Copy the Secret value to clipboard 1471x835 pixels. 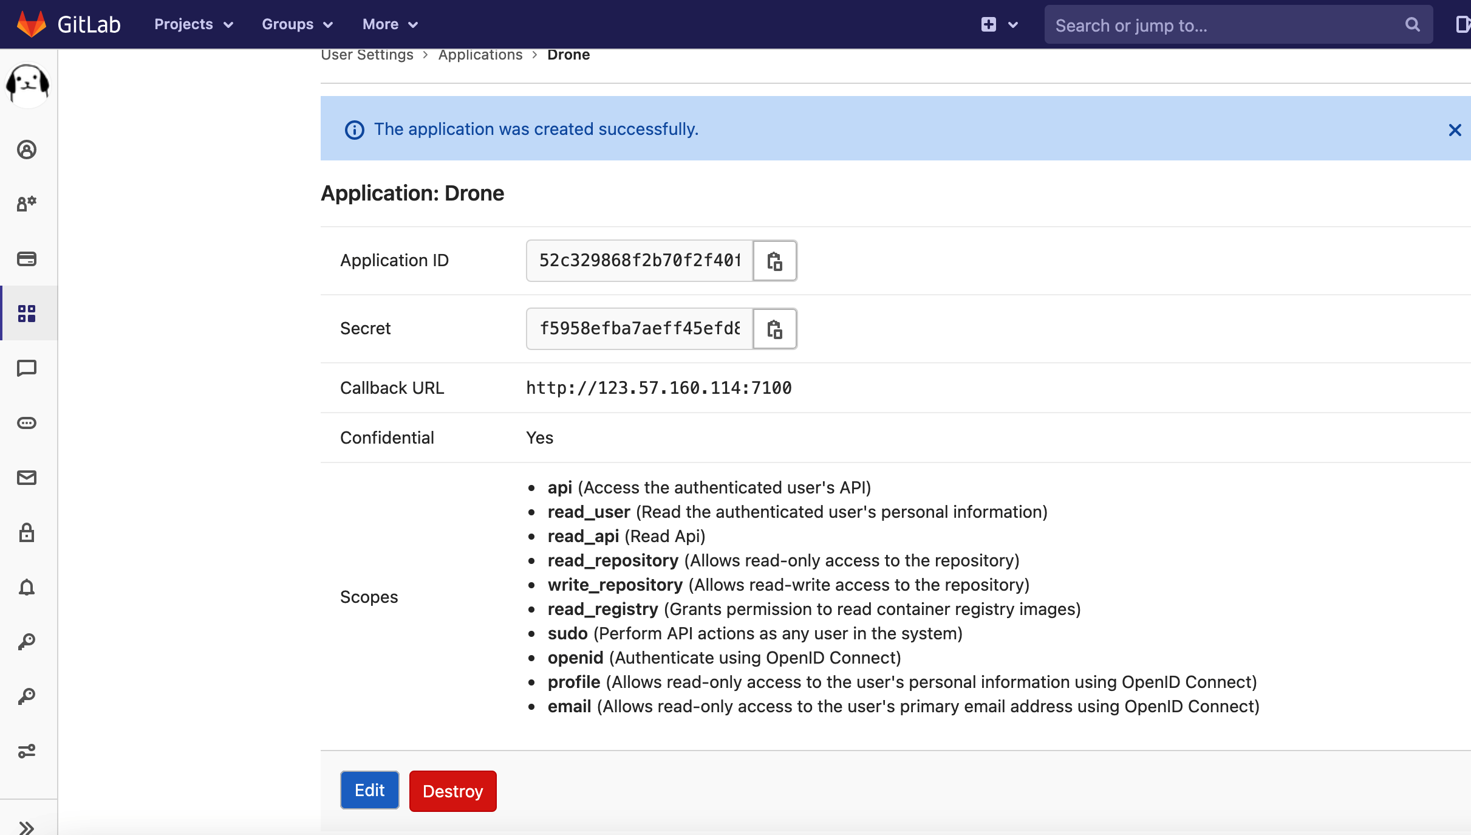774,329
